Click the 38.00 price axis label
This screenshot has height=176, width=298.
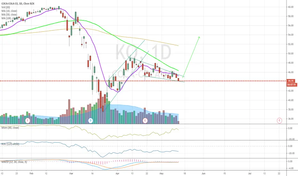point(291,109)
